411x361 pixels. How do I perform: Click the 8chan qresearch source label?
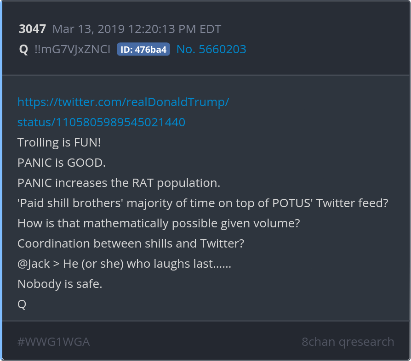(x=348, y=342)
